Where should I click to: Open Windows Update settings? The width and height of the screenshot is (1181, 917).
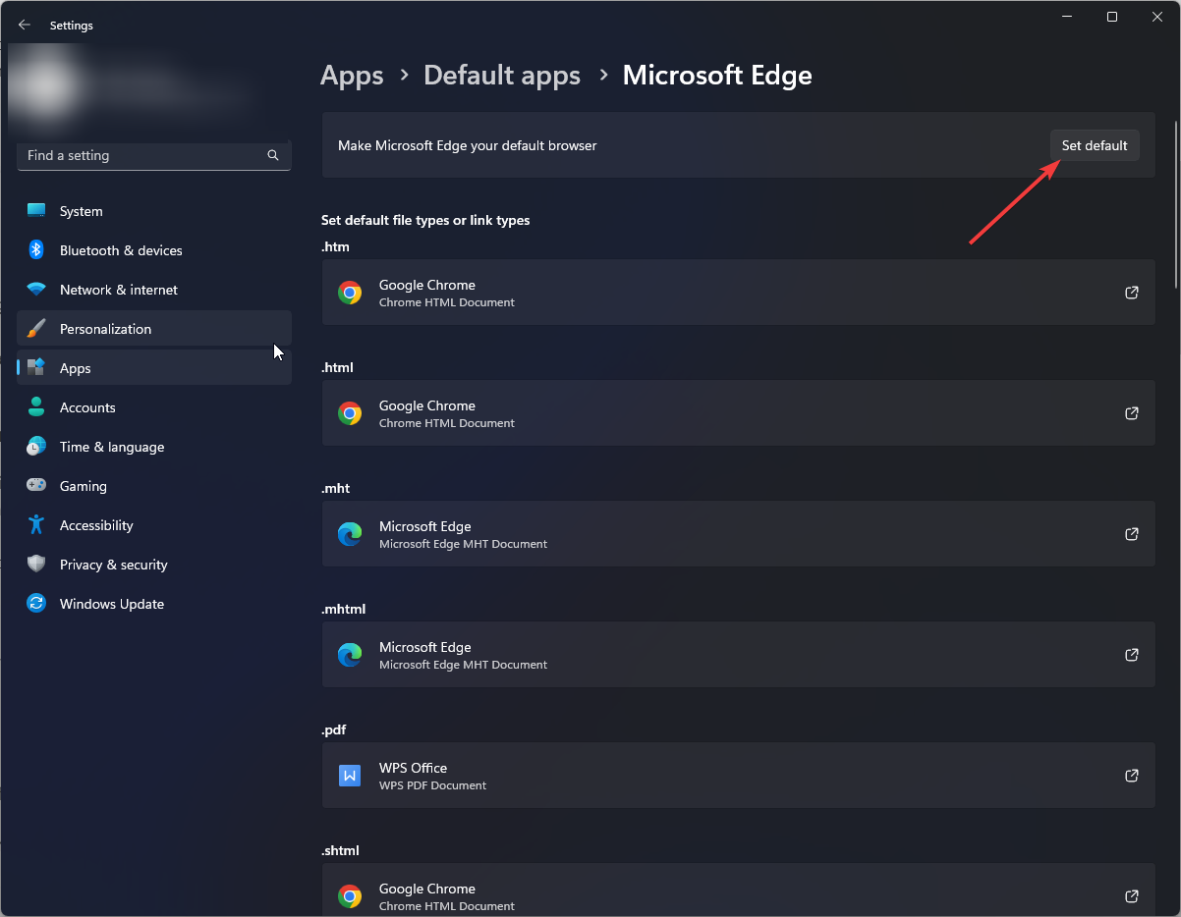154,604
